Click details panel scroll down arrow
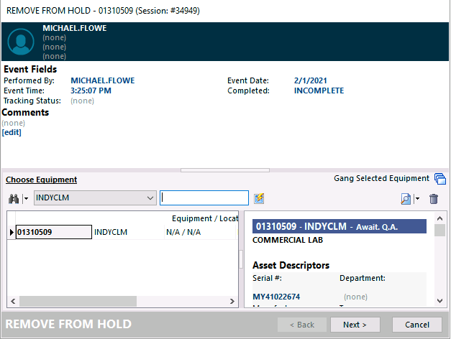The image size is (451, 339). [x=439, y=301]
